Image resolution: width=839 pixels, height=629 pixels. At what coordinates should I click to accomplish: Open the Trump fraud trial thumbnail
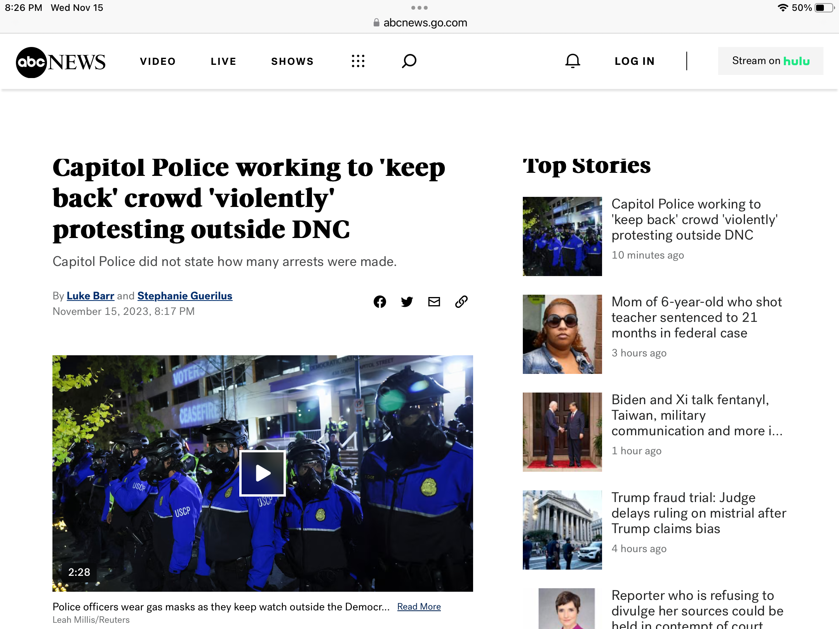click(x=562, y=530)
